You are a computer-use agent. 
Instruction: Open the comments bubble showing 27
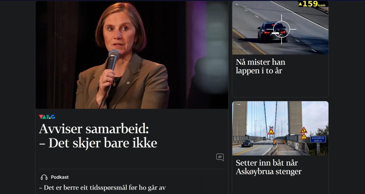coord(220,157)
